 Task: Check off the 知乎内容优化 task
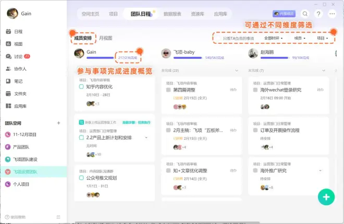[82, 87]
